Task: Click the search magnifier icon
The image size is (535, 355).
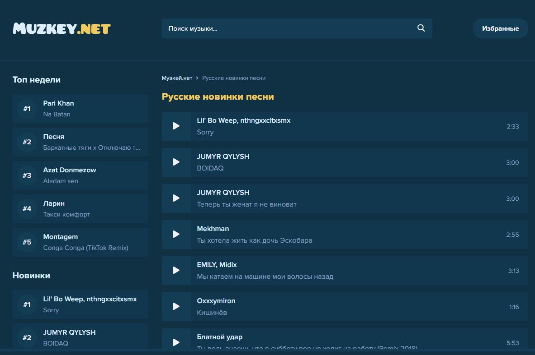Action: point(421,28)
